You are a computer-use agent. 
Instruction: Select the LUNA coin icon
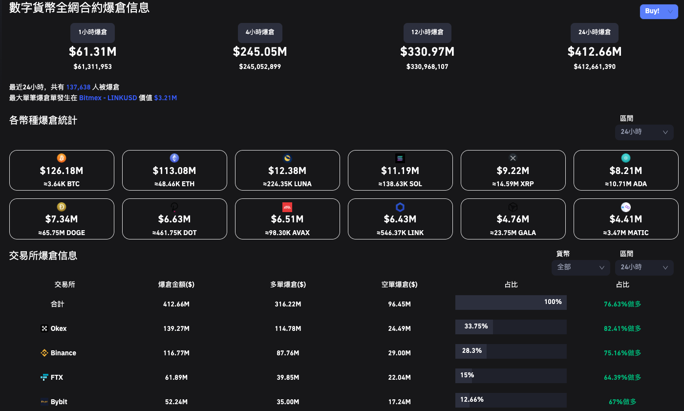click(287, 158)
